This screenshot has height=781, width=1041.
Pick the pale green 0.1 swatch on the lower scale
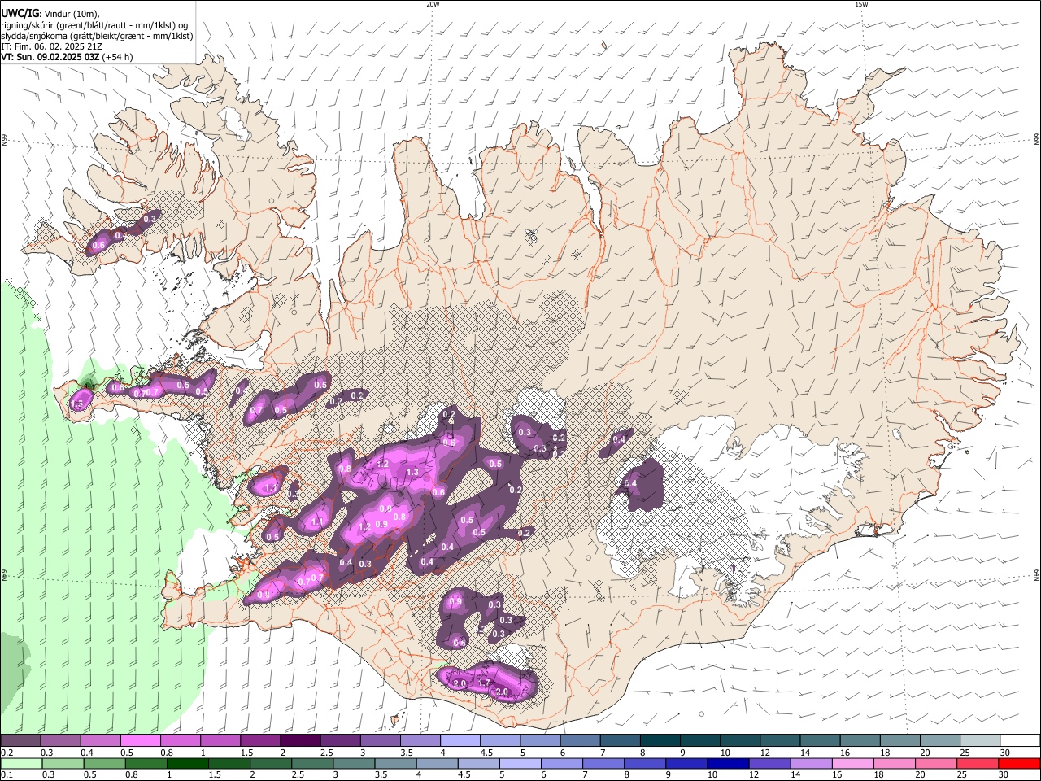[20, 764]
